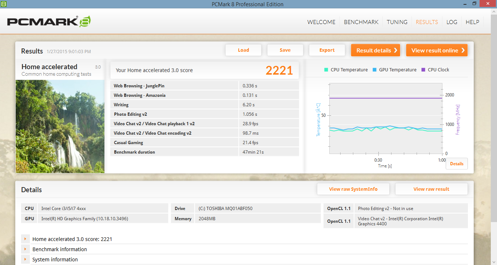
Task: Click the temperature and clock chart
Action: point(386,118)
